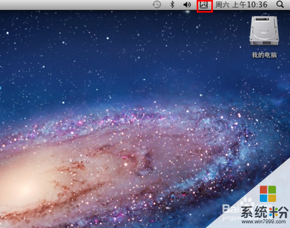
Task: Click the Baidu watermark text
Action: [230, 208]
